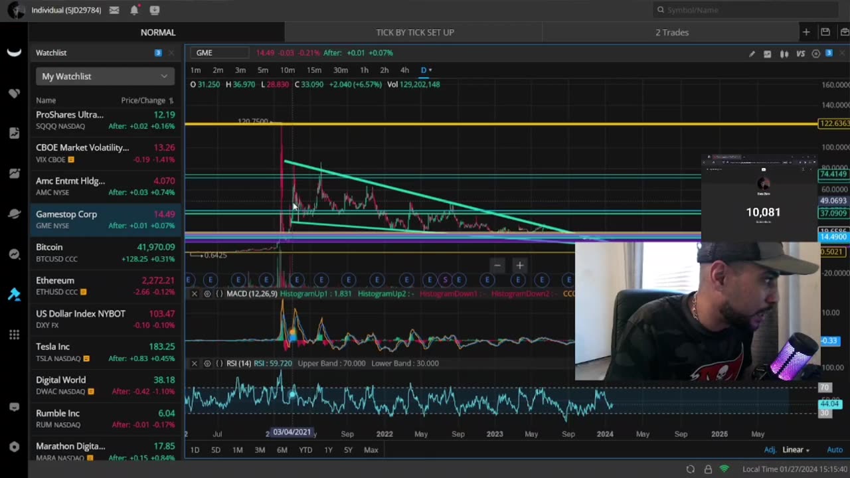Set chart range to Max

(371, 449)
